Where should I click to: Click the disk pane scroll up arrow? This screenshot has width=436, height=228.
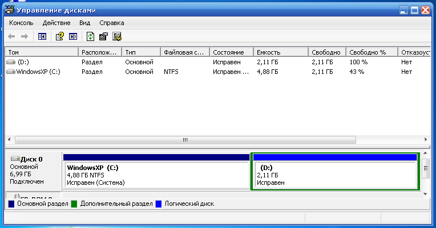[x=425, y=153]
